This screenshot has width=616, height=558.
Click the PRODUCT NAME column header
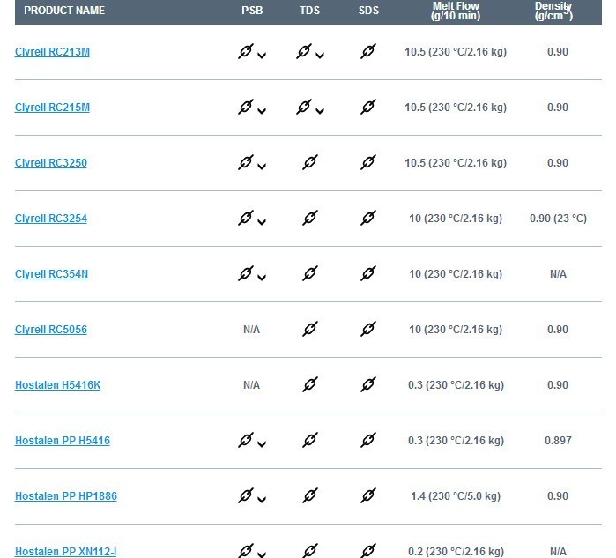pyautogui.click(x=64, y=11)
